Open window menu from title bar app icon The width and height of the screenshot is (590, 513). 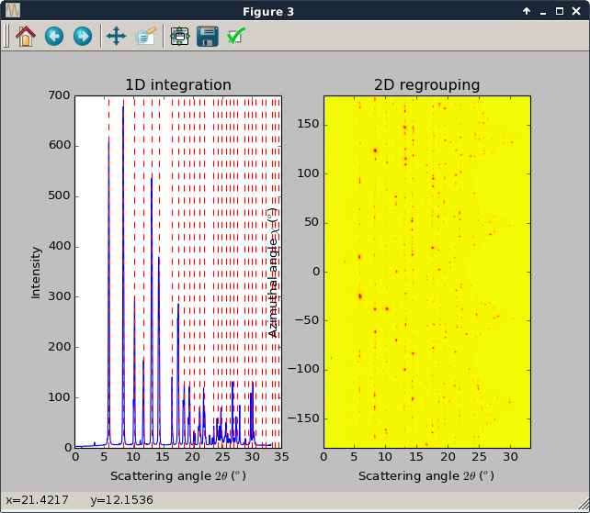click(x=12, y=11)
